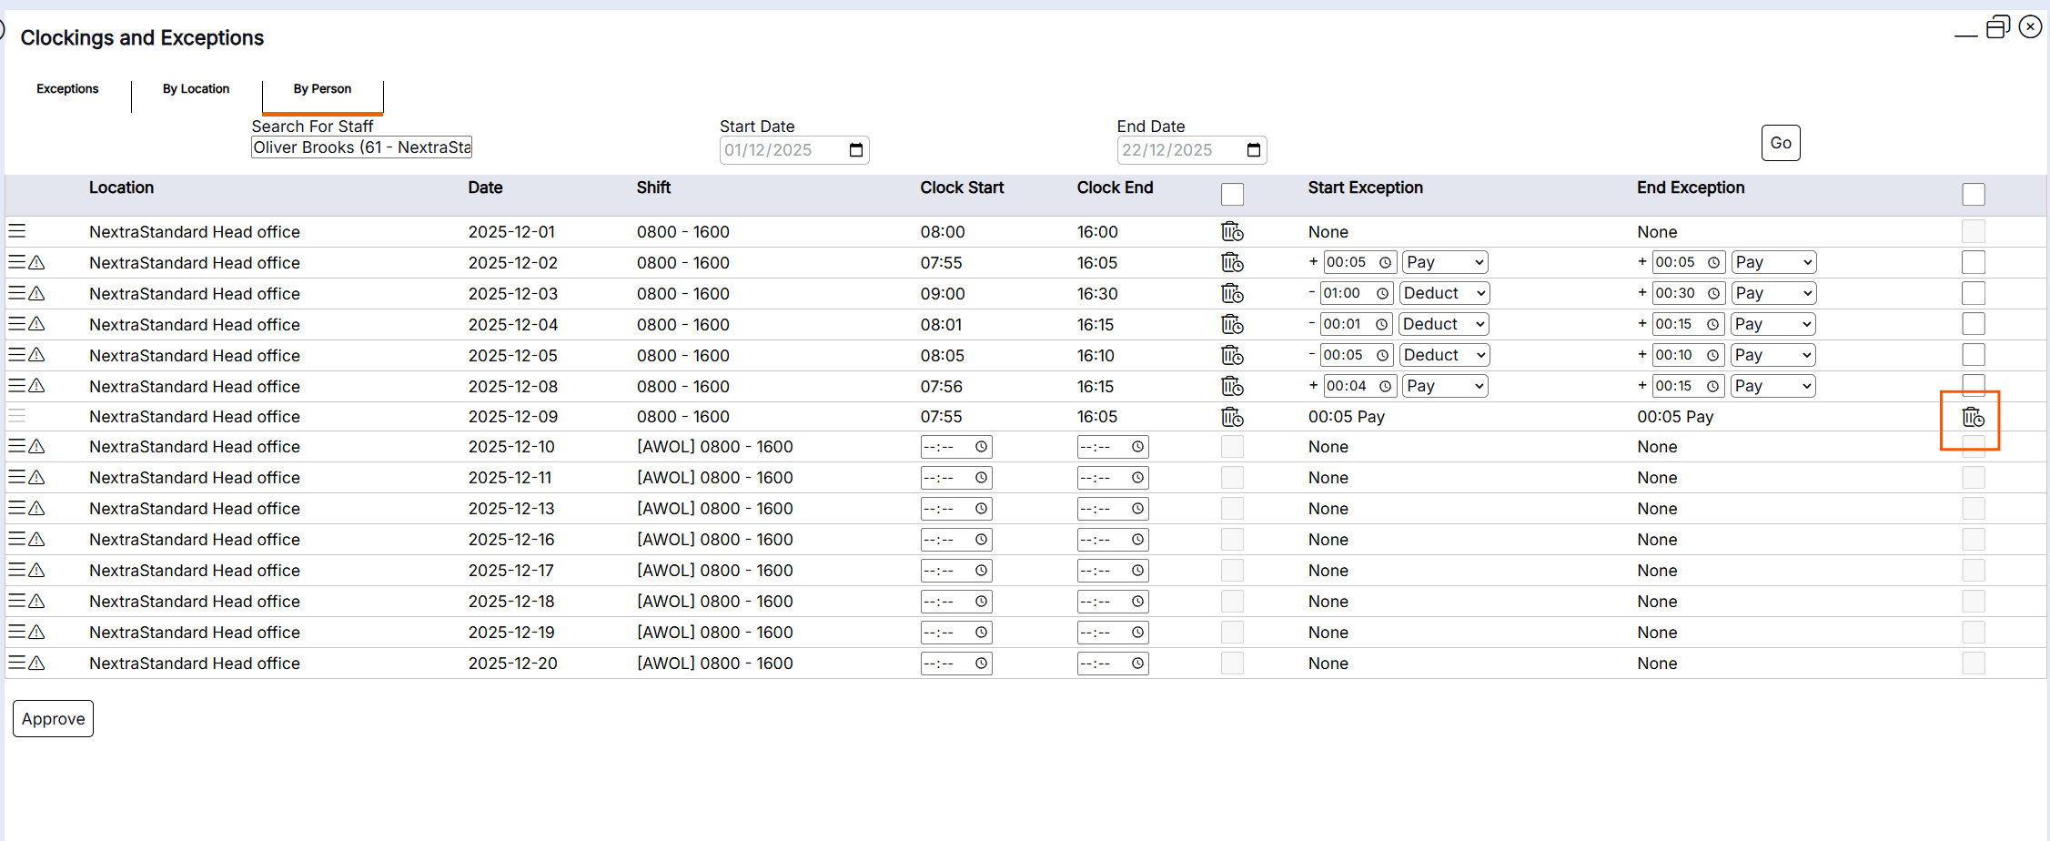Viewport: 2050px width, 841px height.
Task: Open the row menu for 2025-12-18
Action: 17,602
